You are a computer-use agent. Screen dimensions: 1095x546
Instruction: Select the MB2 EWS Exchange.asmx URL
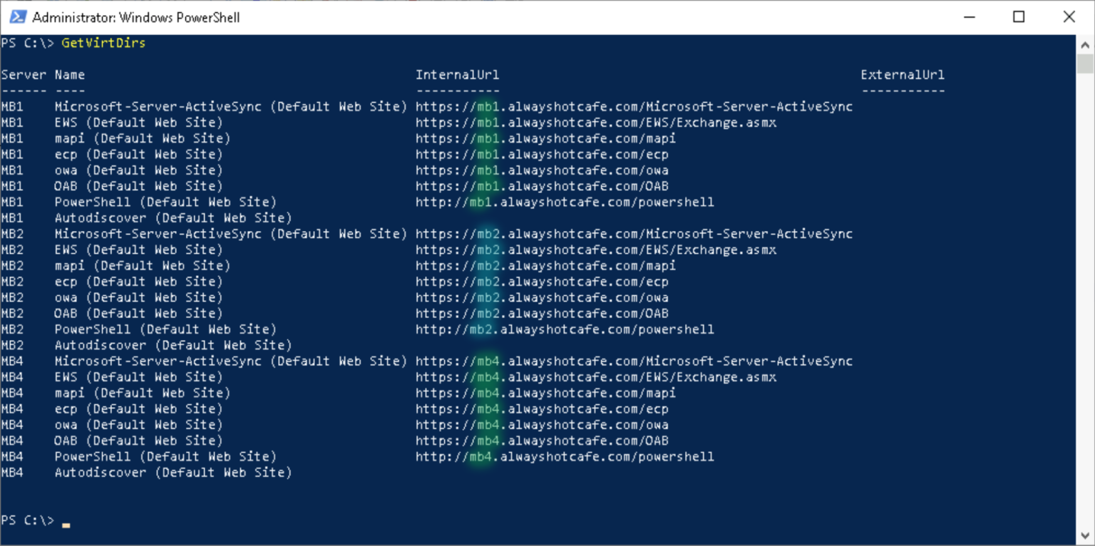pos(595,249)
